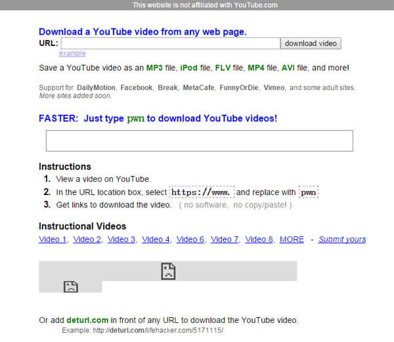394x342 pixels.
Task: Click the Break supported site text
Action: pyautogui.click(x=167, y=88)
